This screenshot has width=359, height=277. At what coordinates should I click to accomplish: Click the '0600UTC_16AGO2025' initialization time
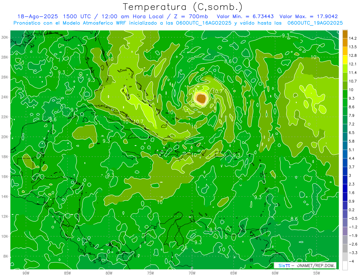pos(203,23)
